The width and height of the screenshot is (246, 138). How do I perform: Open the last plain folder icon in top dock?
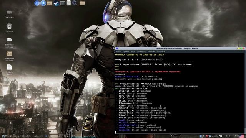point(82,3)
